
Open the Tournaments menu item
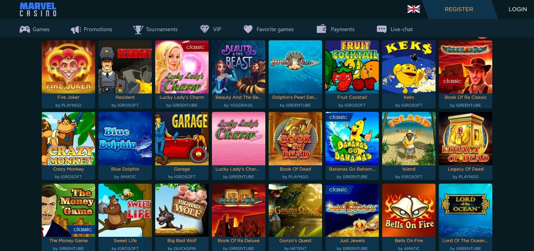pos(162,29)
